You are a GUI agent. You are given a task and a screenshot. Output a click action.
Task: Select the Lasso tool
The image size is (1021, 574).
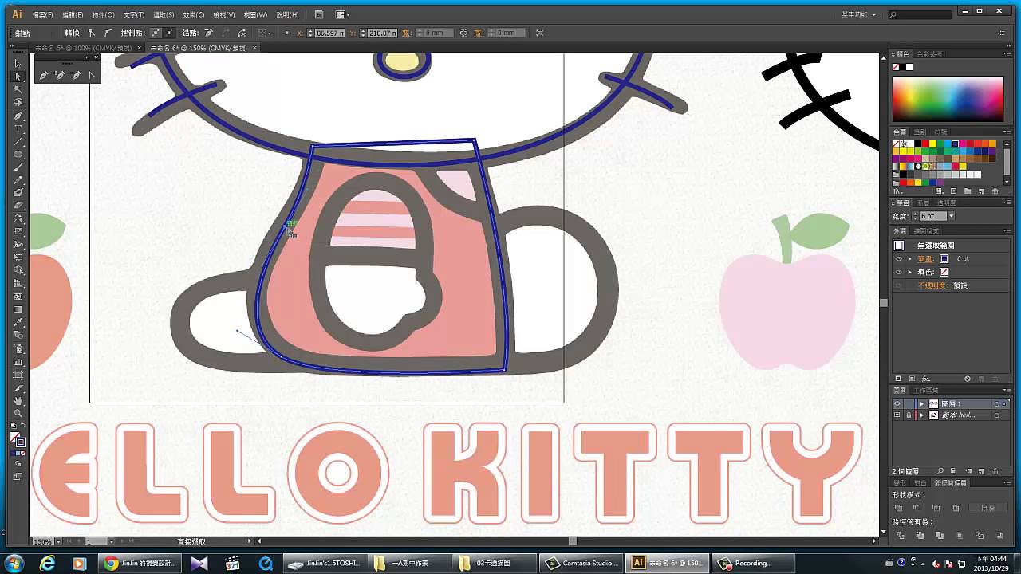coord(18,102)
